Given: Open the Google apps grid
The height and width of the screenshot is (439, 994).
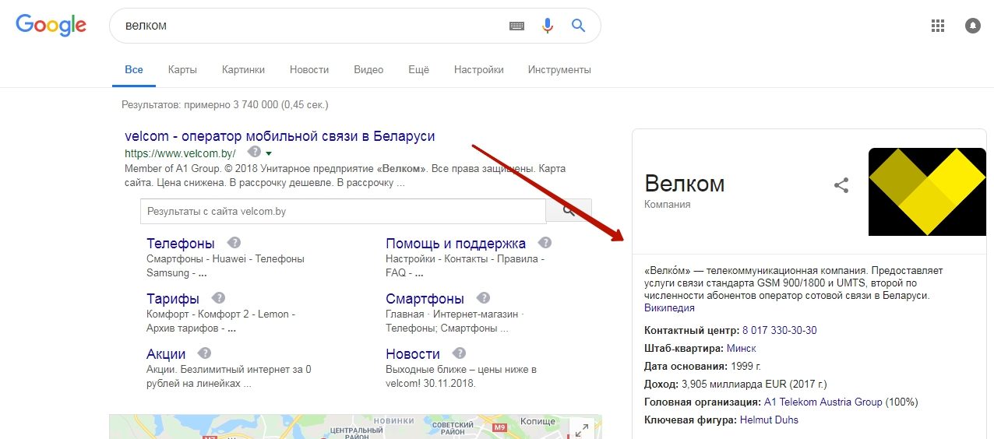Looking at the screenshot, I should (x=938, y=26).
